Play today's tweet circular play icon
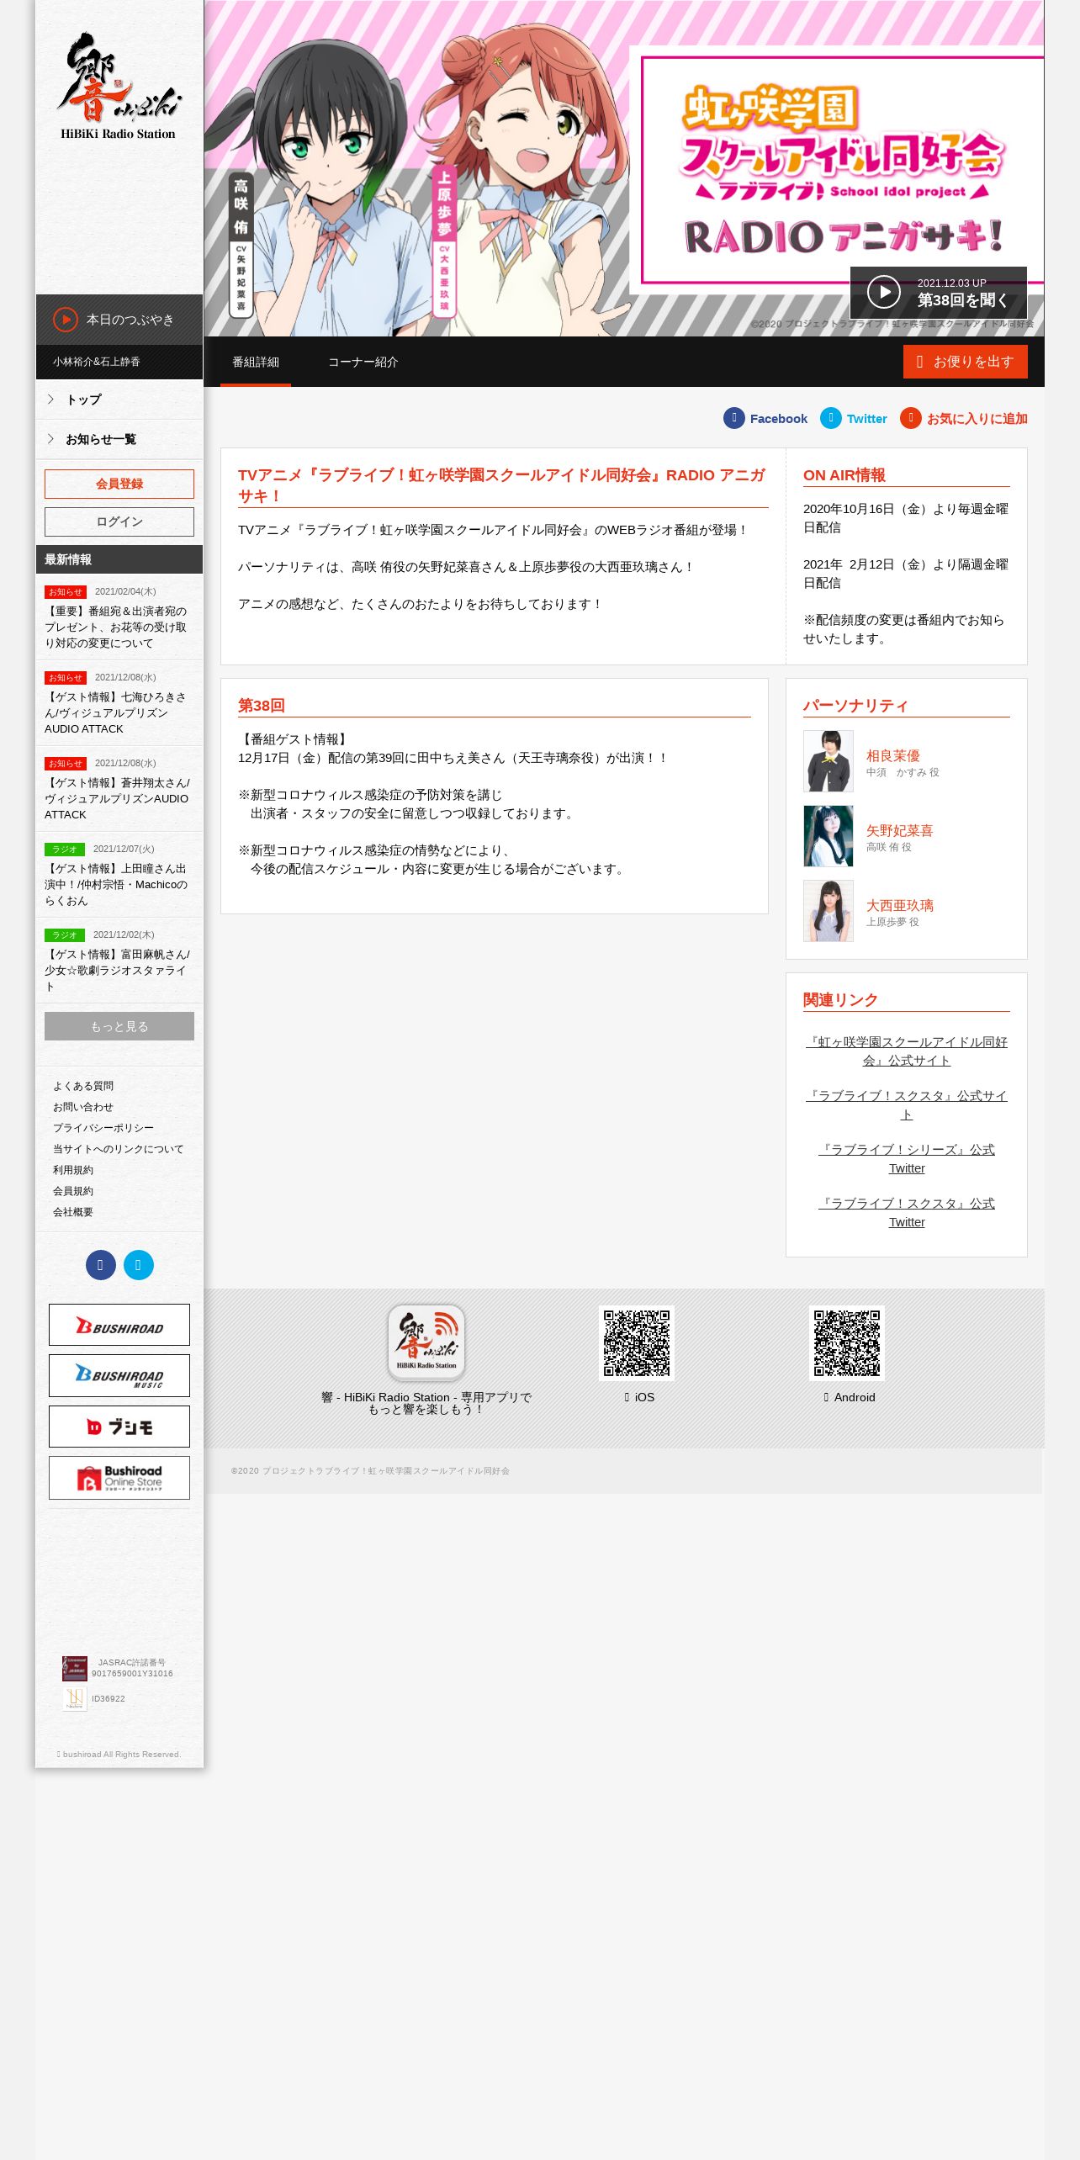The height and width of the screenshot is (2160, 1080). [66, 320]
